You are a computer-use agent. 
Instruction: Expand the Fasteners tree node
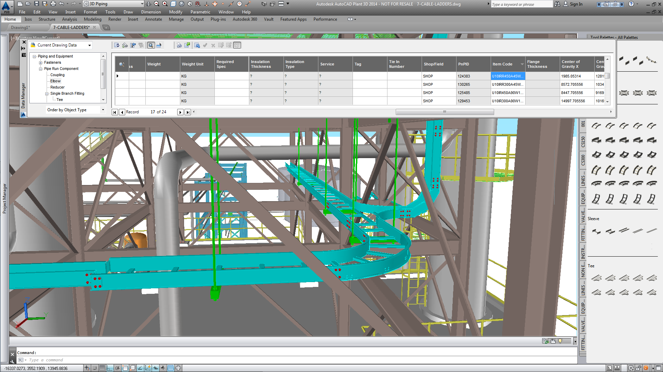tap(41, 63)
